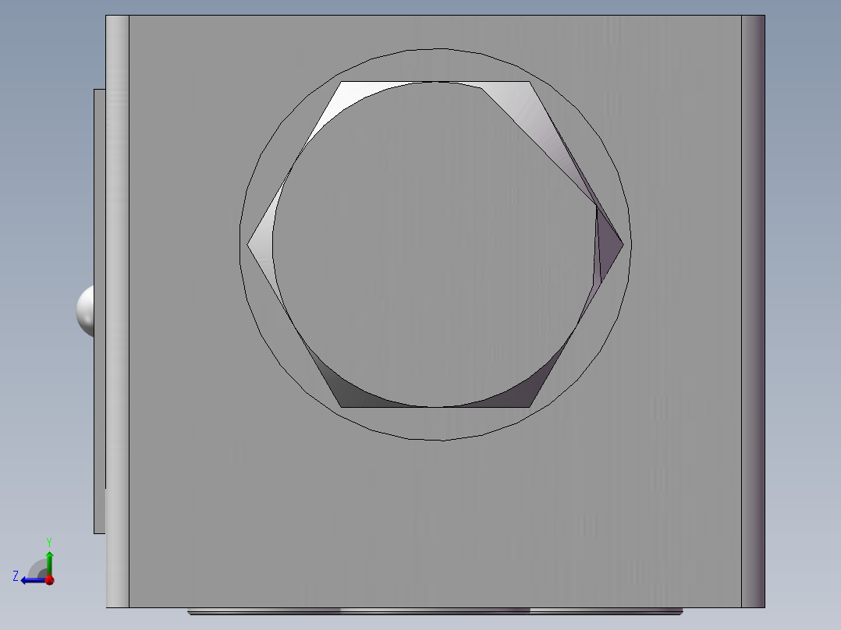Screen dimensions: 841x630
Task: Select the light rounded vertical strip on the left
Action: click(x=118, y=311)
